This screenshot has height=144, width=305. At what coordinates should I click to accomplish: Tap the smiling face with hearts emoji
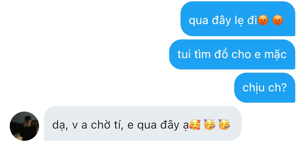(195, 125)
